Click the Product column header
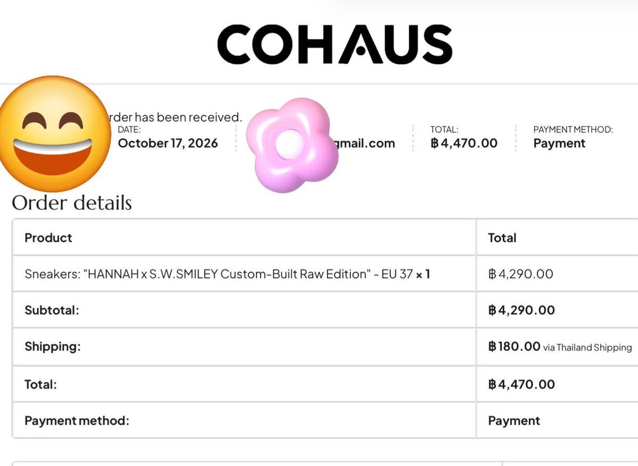Screen dimensions: 638x466 tap(48, 238)
